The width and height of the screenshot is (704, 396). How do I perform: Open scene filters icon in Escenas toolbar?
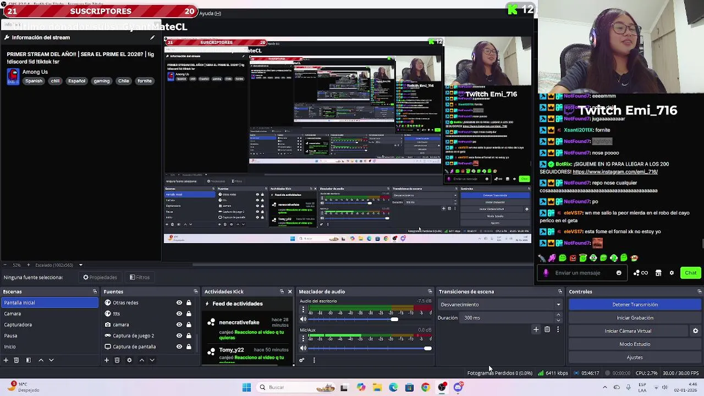pos(29,360)
